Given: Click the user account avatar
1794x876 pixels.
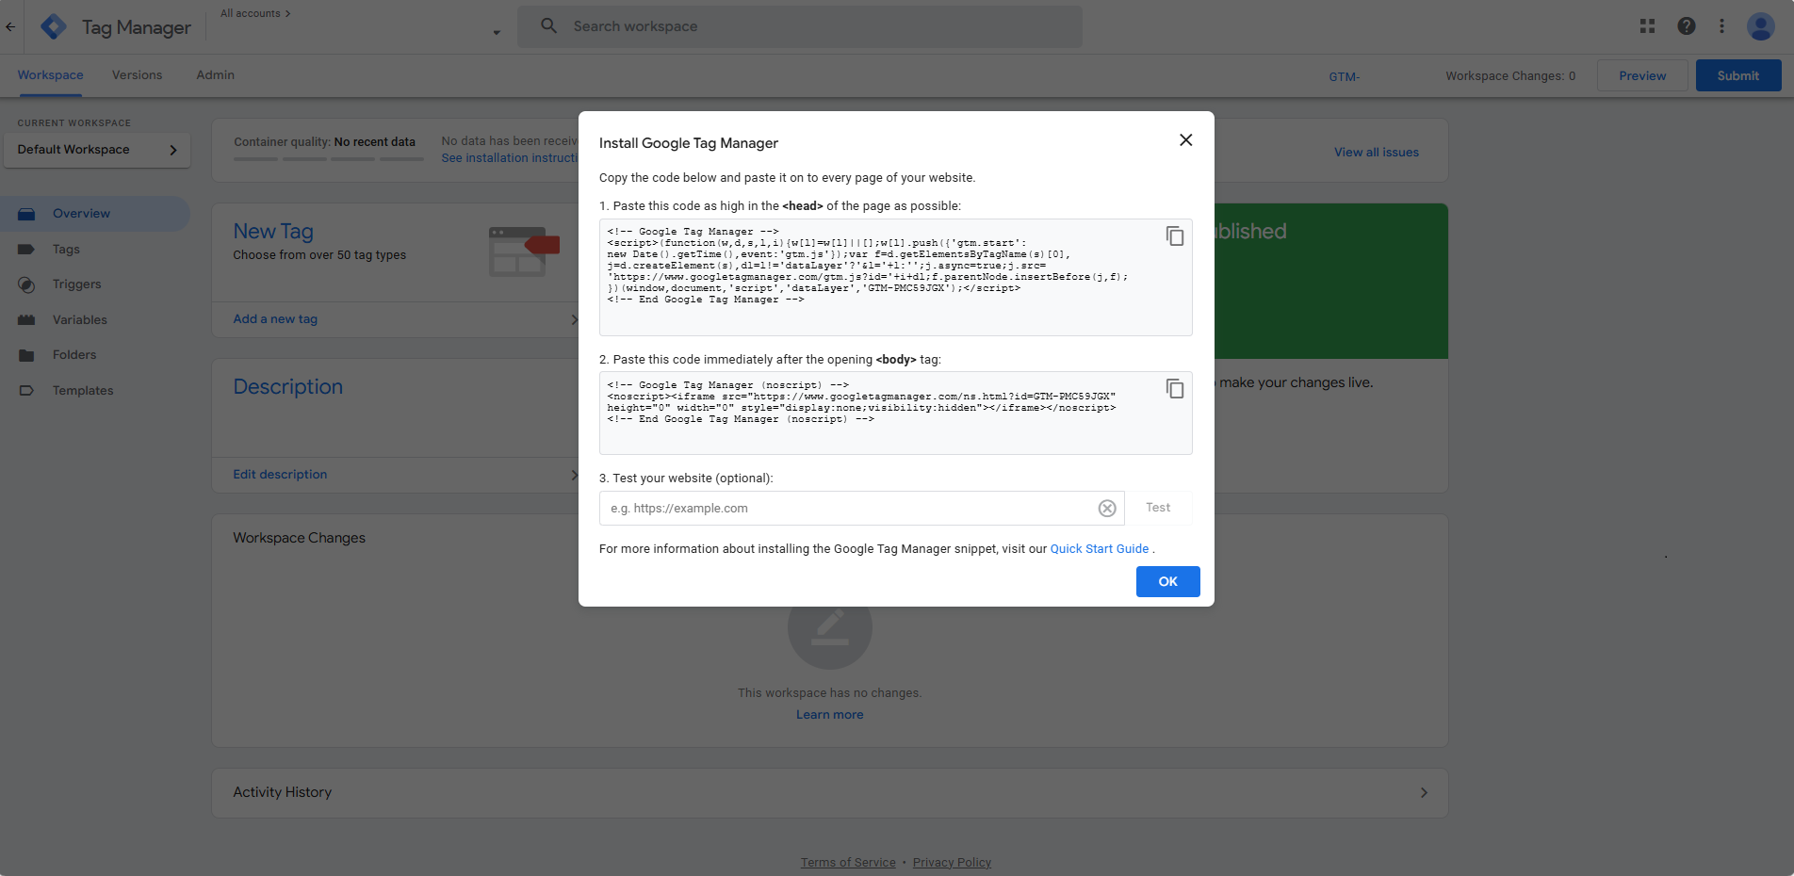Looking at the screenshot, I should pos(1760,26).
